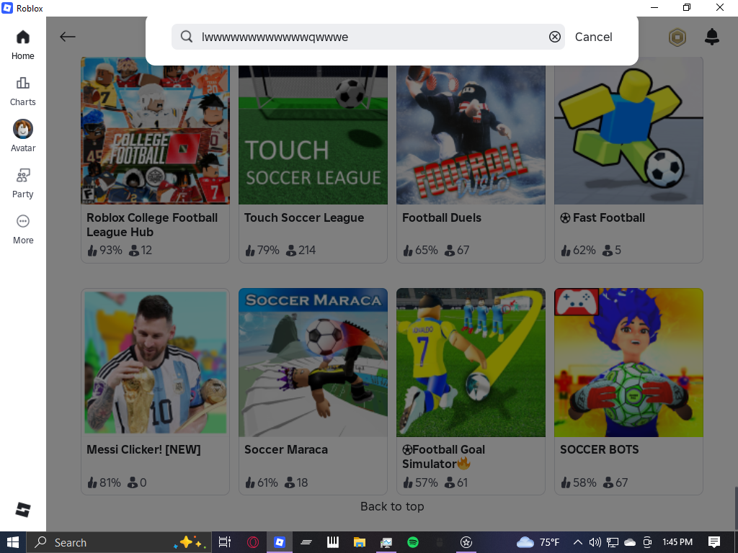Click the 'SOCCER BOTS' title text
Viewport: 738px width, 553px height.
pos(599,449)
